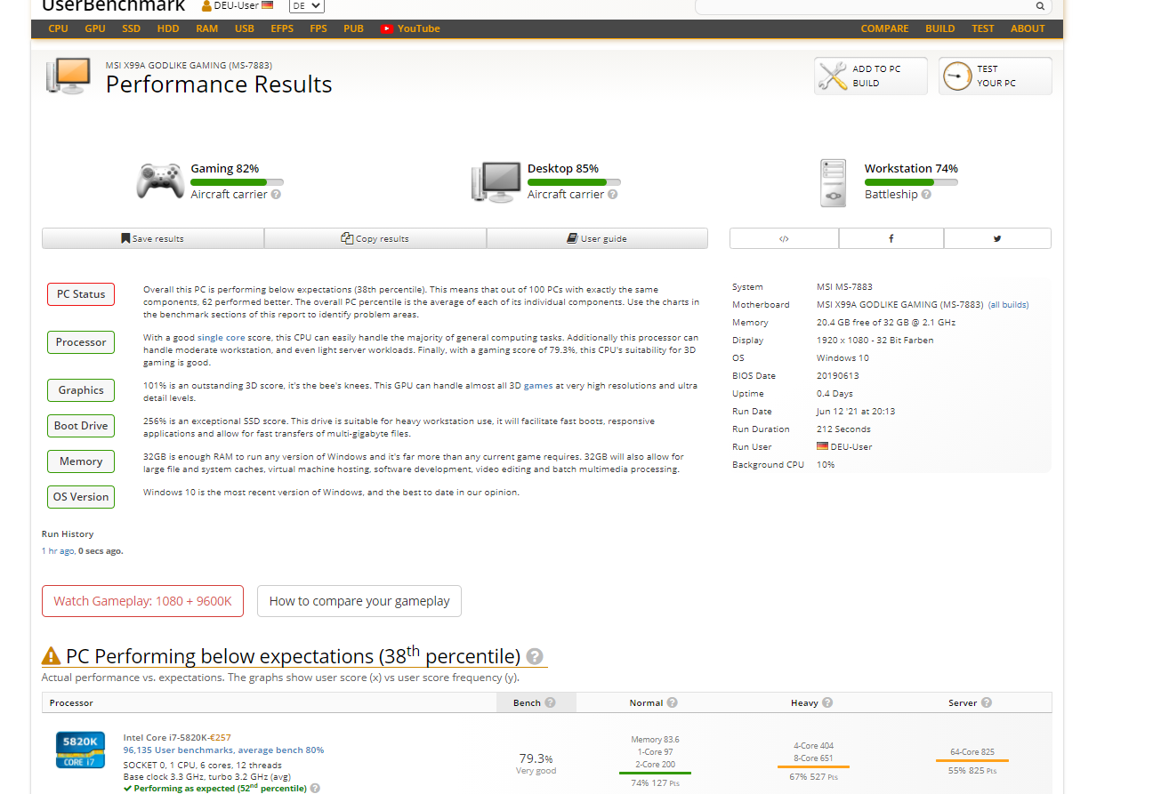Click the Desktop 85% progress bar
Viewport: 1161px width, 794px height.
pyautogui.click(x=574, y=182)
